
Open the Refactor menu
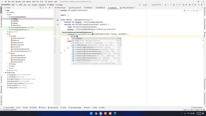pyautogui.click(x=29, y=2)
